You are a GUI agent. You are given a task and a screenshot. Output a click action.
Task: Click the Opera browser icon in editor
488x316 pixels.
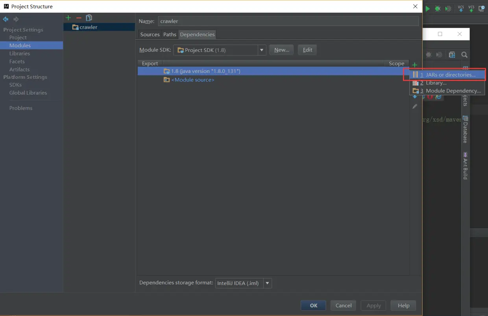click(x=430, y=97)
